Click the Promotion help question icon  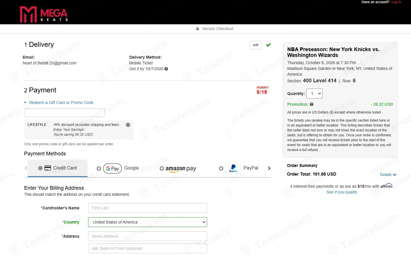(312, 104)
